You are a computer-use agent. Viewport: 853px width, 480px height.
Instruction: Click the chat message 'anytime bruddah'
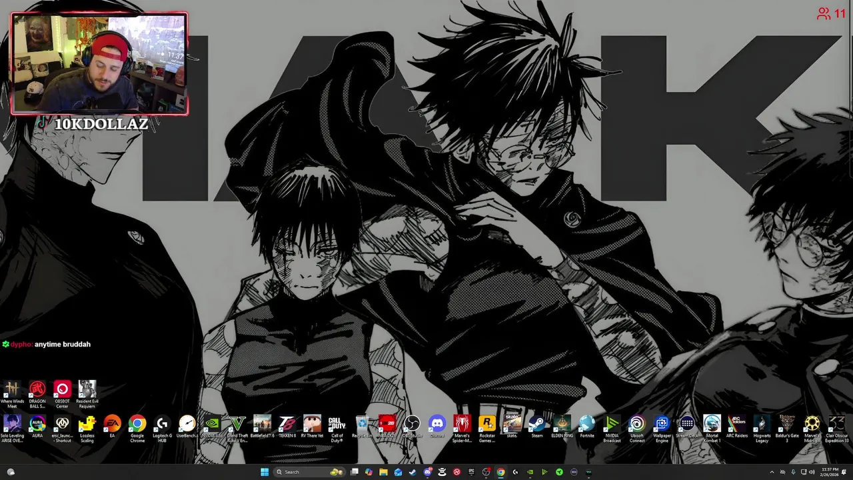pos(63,344)
